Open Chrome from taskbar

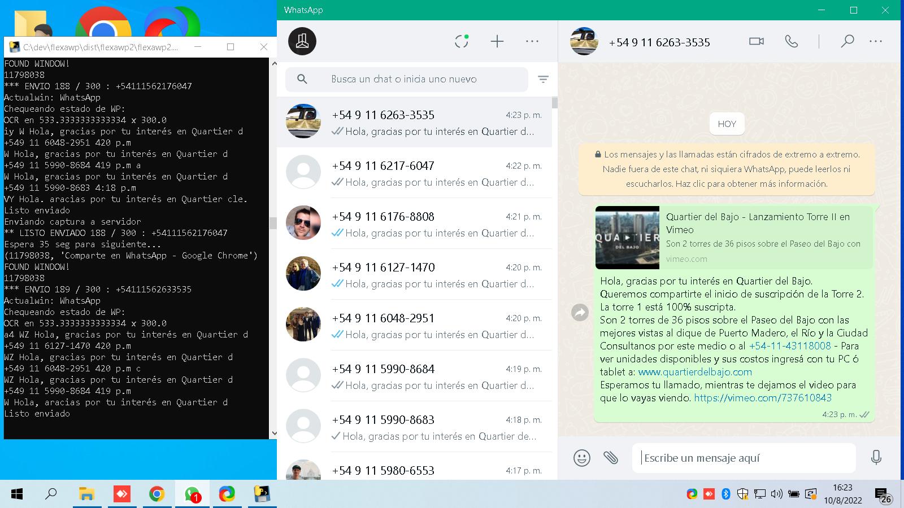157,494
